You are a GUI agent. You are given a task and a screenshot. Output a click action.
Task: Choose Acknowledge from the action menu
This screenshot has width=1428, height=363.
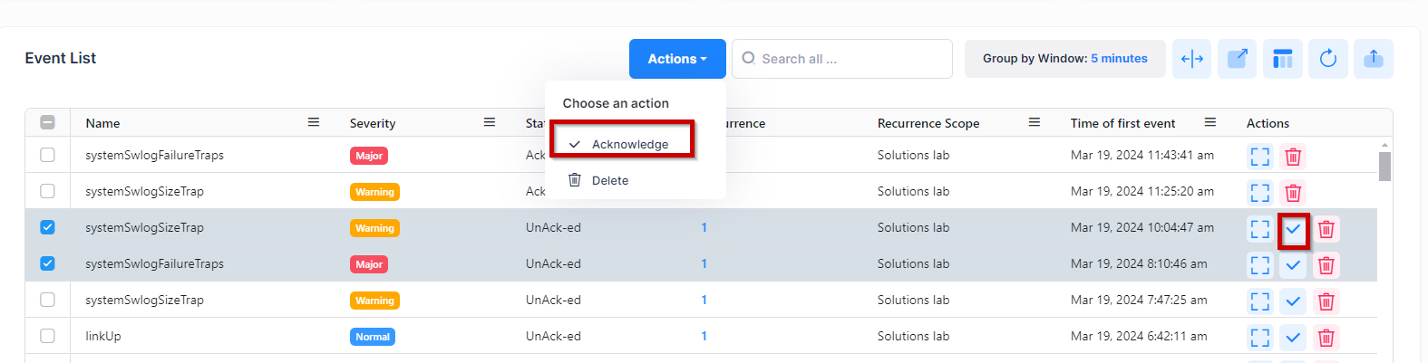(629, 144)
